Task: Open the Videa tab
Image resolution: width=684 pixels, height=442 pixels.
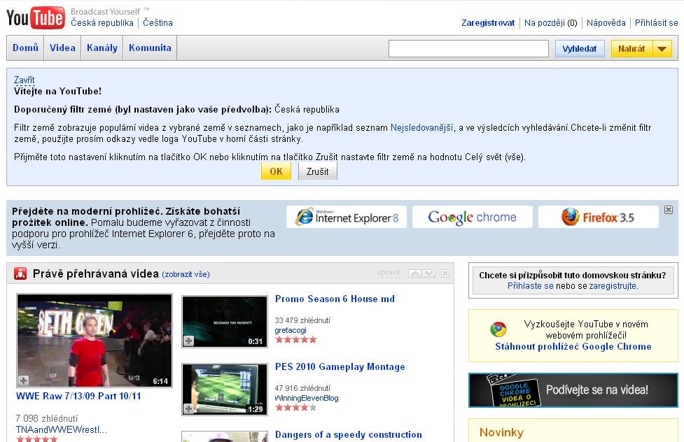Action: [x=62, y=48]
